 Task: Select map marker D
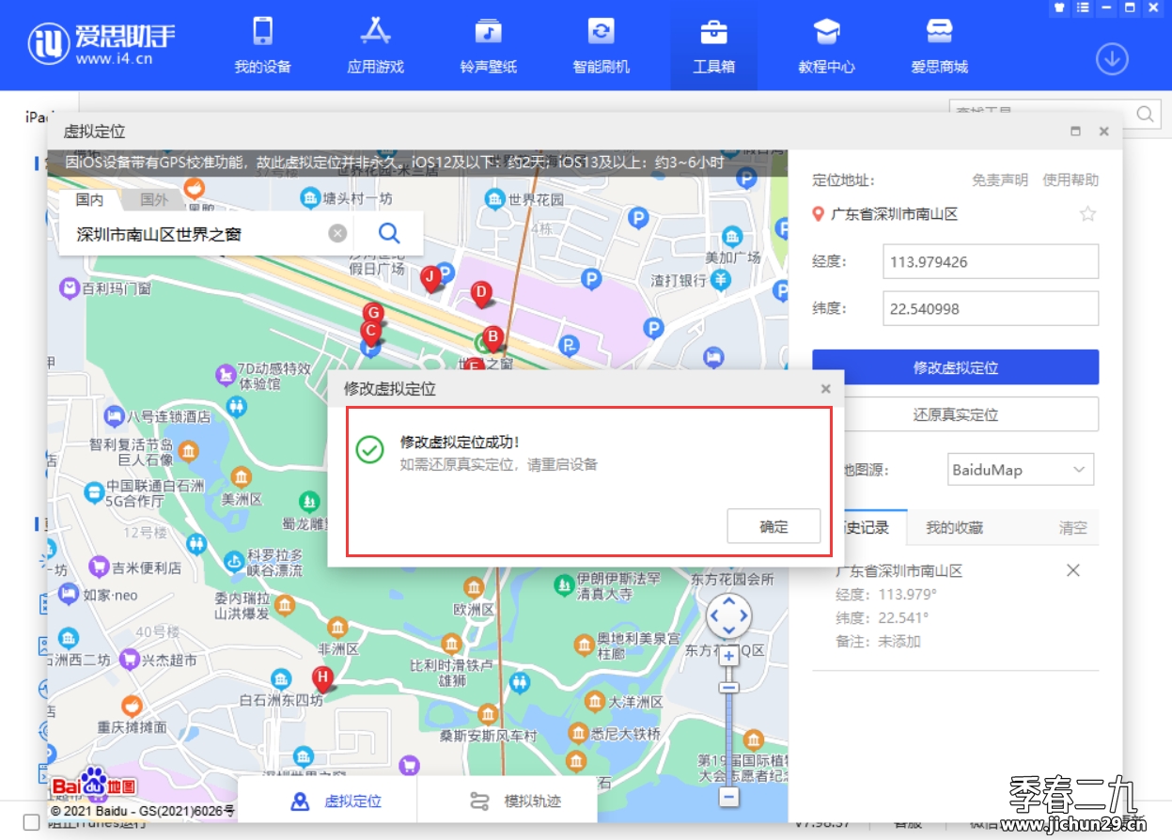click(x=481, y=293)
